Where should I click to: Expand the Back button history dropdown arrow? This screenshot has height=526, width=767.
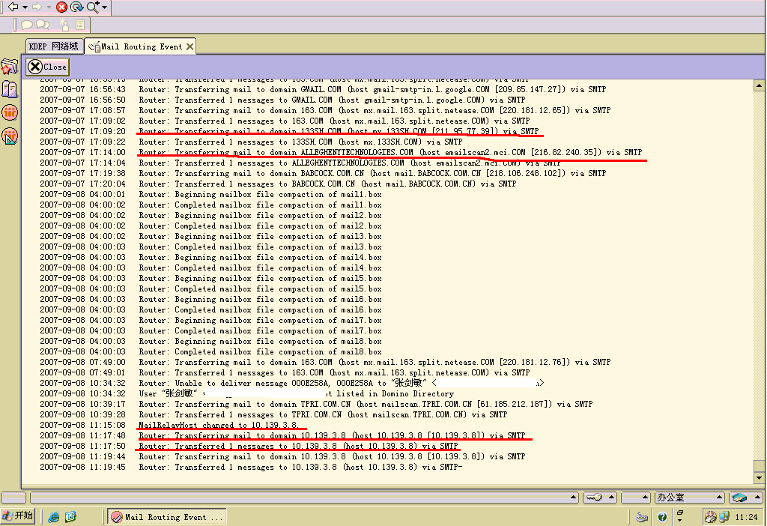tap(25, 7)
